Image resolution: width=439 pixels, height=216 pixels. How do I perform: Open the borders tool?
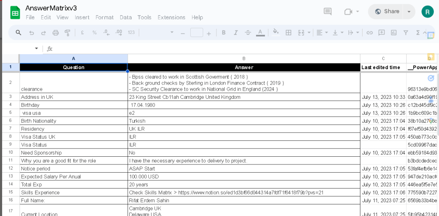(288, 33)
